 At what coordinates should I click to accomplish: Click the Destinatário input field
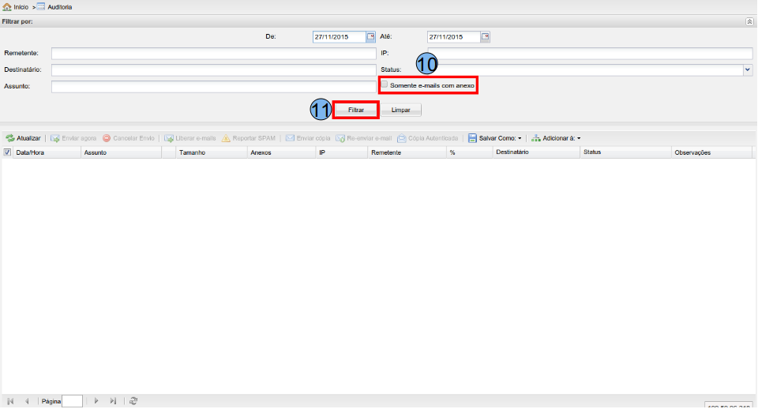pos(214,70)
